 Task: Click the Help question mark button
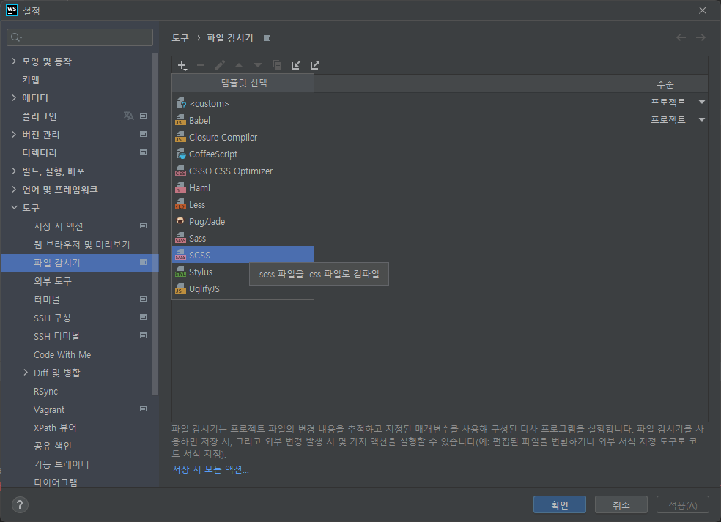(x=20, y=504)
